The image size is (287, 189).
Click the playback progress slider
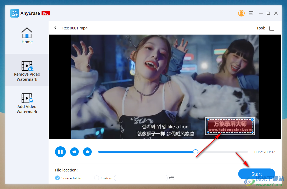coord(195,152)
